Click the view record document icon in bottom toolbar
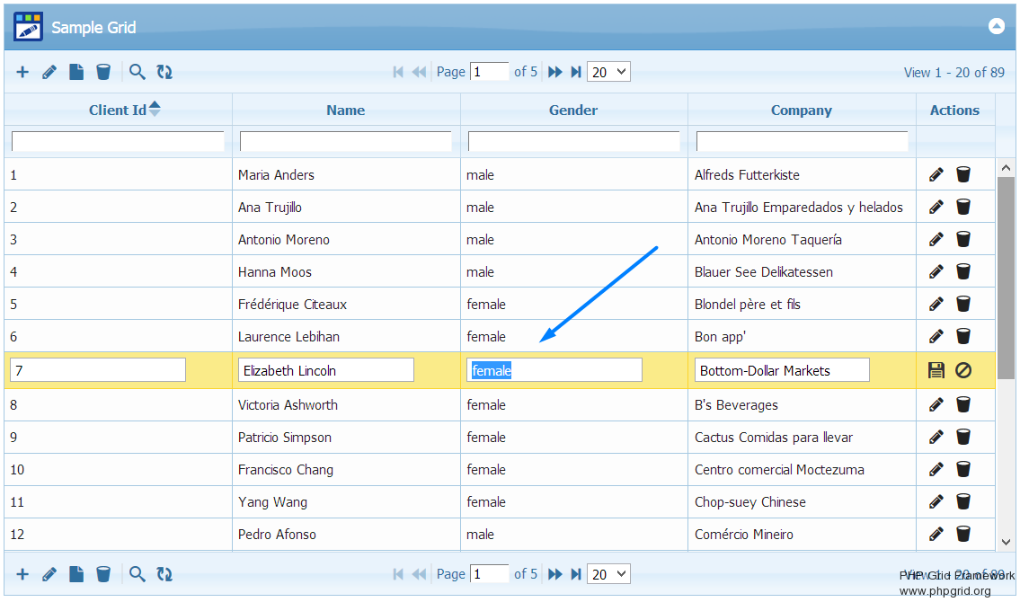This screenshot has height=602, width=1020. click(76, 573)
